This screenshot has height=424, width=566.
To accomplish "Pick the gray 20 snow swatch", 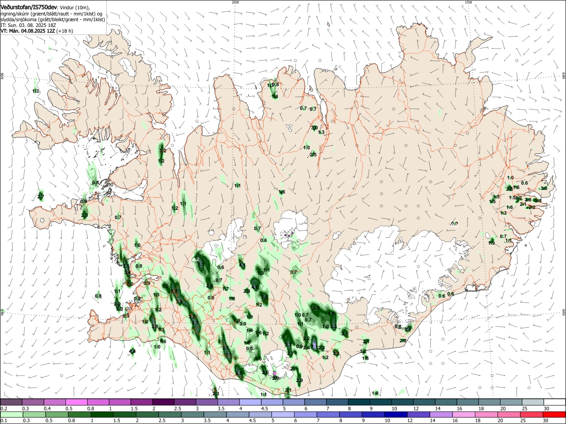I will point(511,402).
